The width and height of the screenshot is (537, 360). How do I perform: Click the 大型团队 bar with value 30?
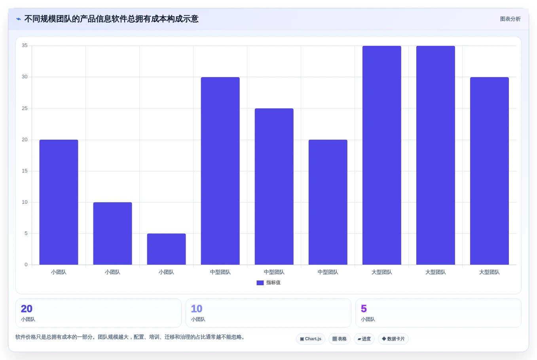[x=489, y=171]
